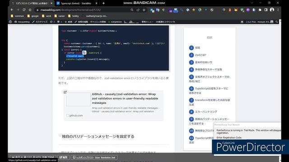
Task: Jump to contents item 2 Zodとは?
Action: 198,55
